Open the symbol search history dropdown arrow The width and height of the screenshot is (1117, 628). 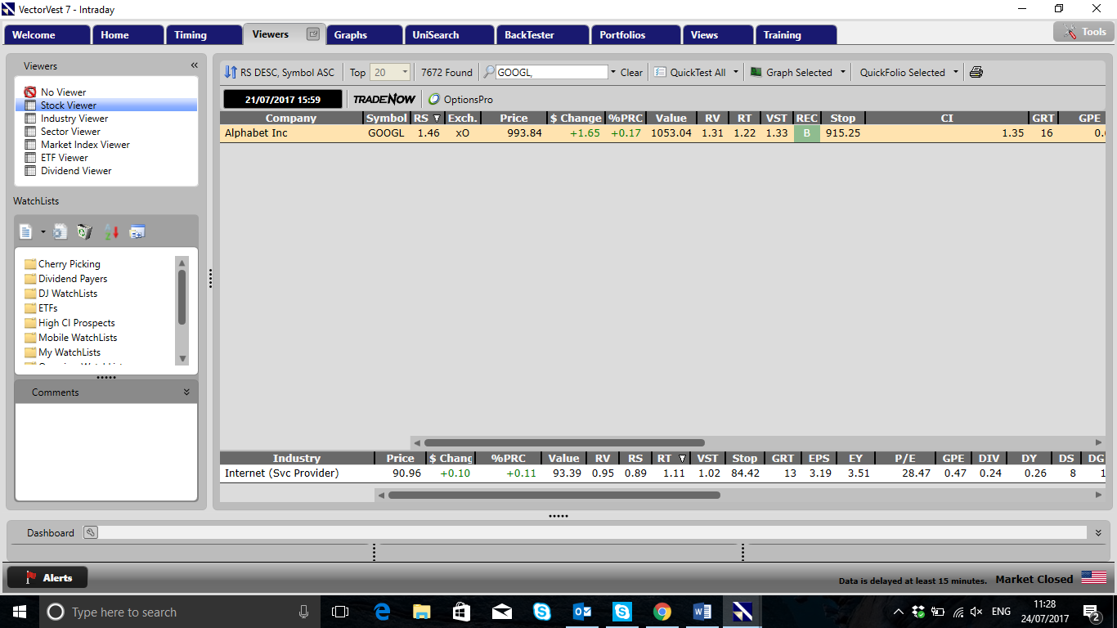point(613,72)
